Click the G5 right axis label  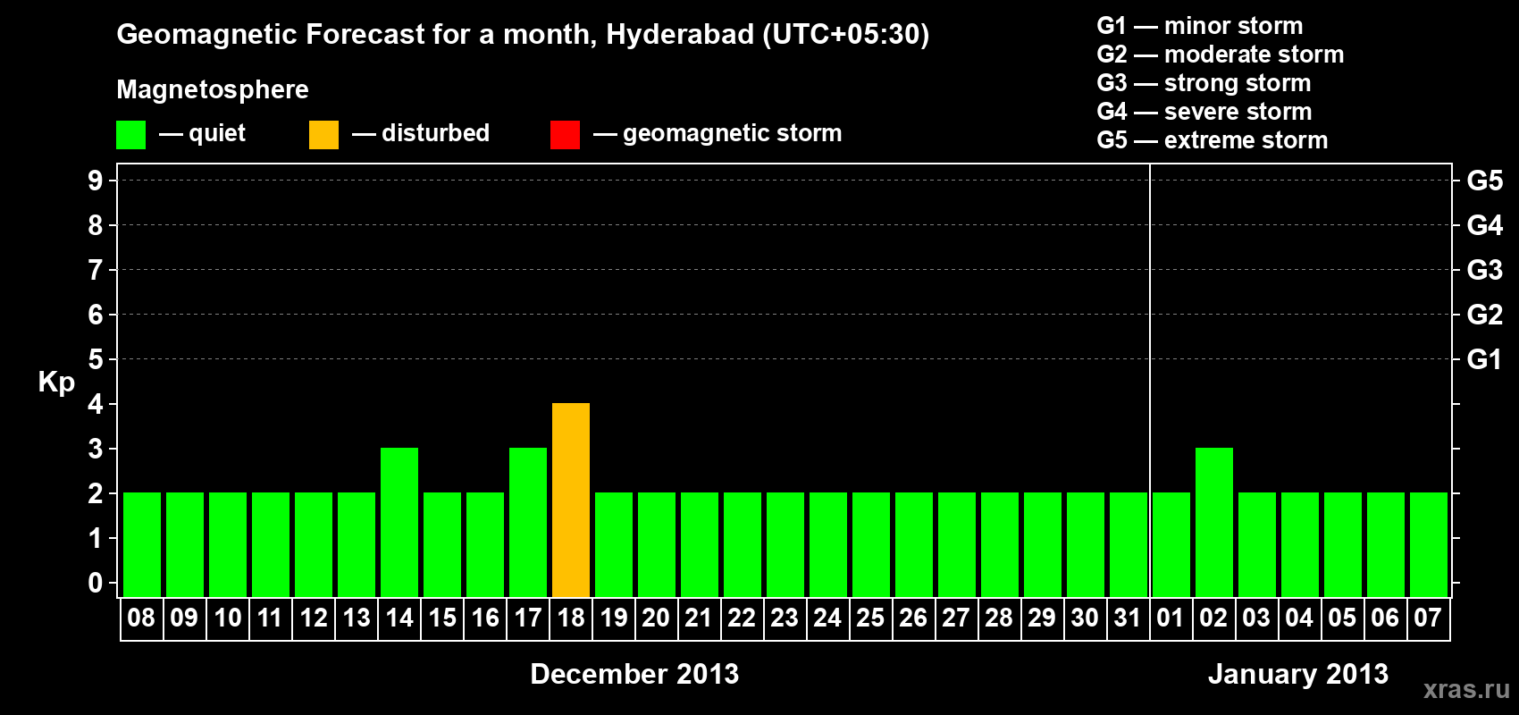coord(1485,181)
